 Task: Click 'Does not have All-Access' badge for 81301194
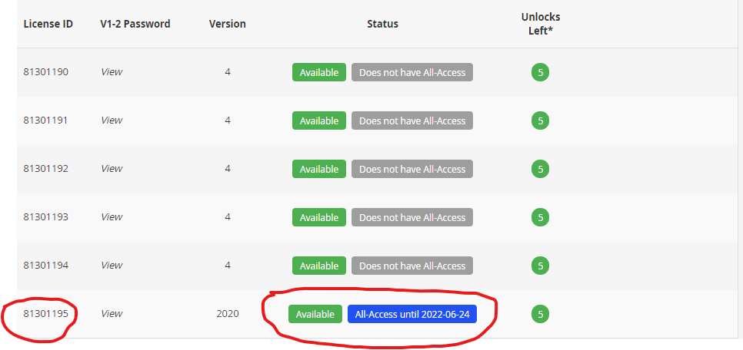tap(412, 266)
